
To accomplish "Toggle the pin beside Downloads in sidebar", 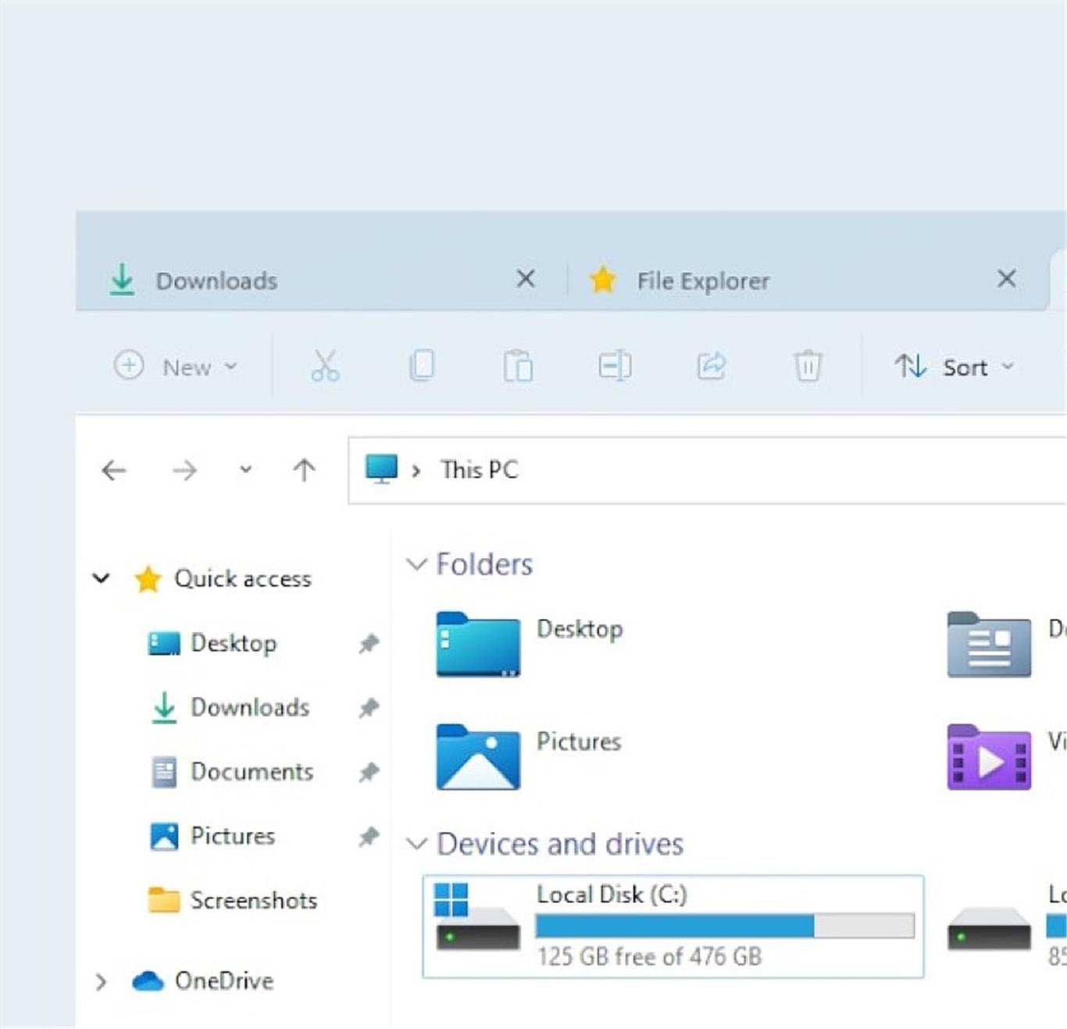I will 369,708.
